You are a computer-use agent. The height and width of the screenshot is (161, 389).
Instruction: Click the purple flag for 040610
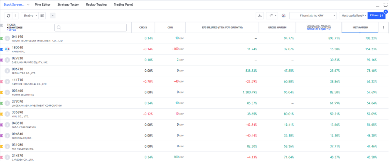[x=2, y=124]
